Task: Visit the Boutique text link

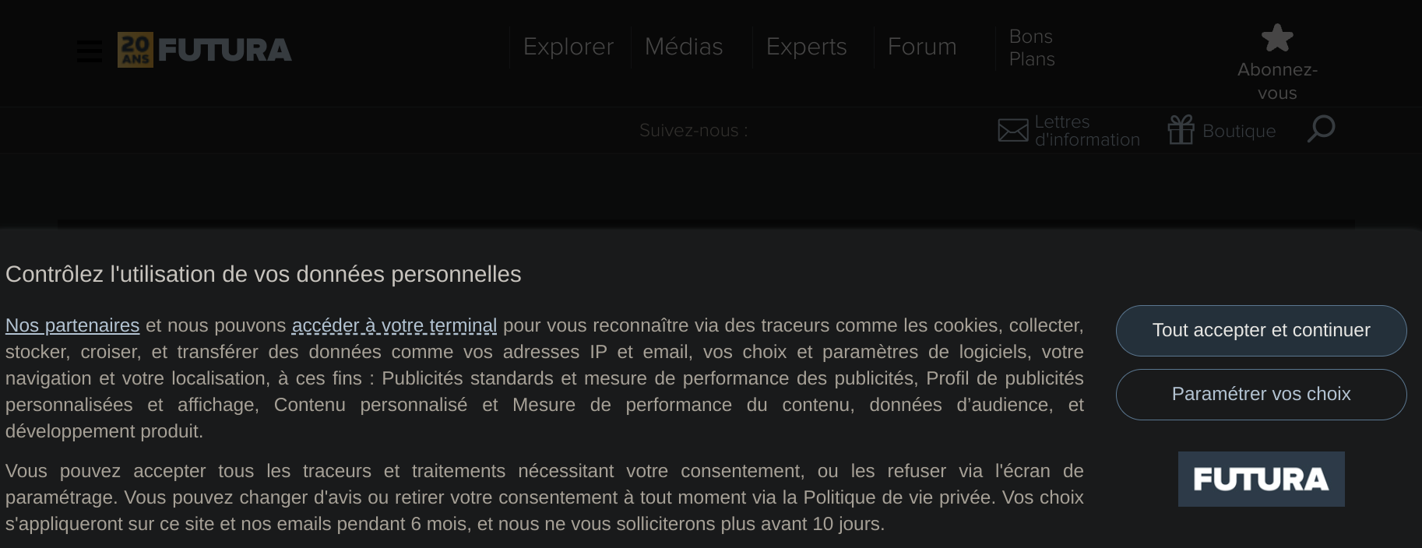Action: (x=1239, y=131)
